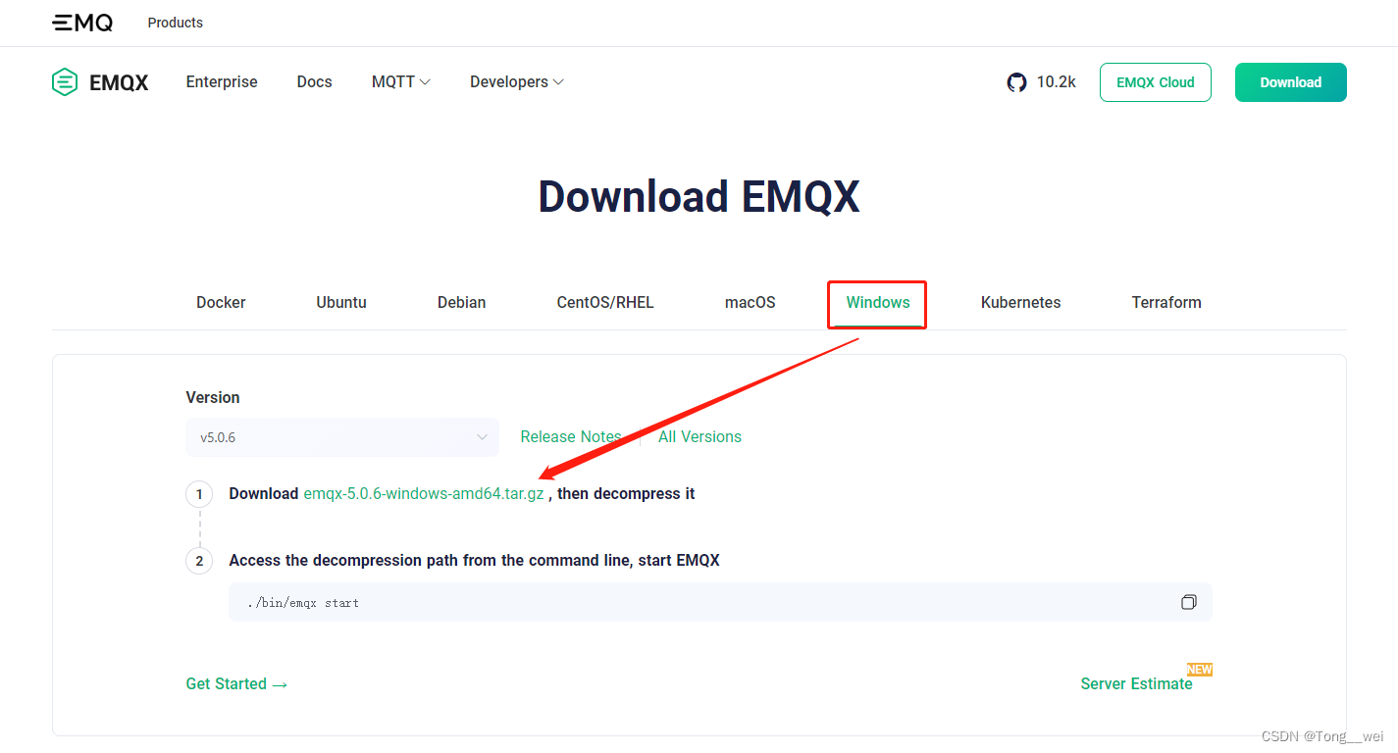This screenshot has height=753, width=1398.
Task: Open the Server Estimate link
Action: coord(1137,684)
